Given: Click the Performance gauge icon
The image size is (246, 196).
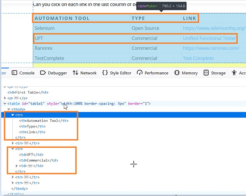Looking at the screenshot, I should click(140, 73).
